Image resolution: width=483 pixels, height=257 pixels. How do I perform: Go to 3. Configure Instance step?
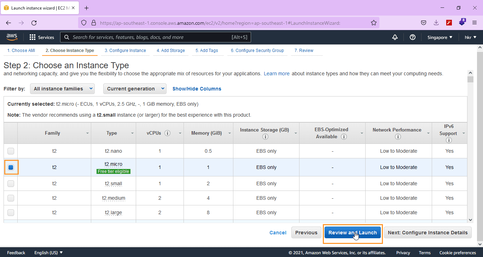[125, 51]
